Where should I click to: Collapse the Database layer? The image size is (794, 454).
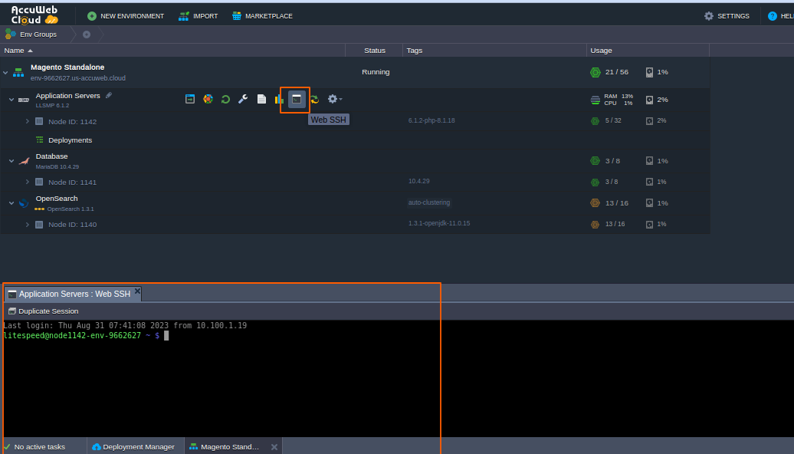(11, 161)
